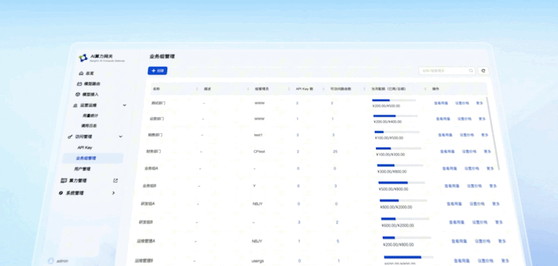Screen dimensions: 558x266
Task: Click 设置价格 for 财务部门 row
Action: click(x=469, y=151)
